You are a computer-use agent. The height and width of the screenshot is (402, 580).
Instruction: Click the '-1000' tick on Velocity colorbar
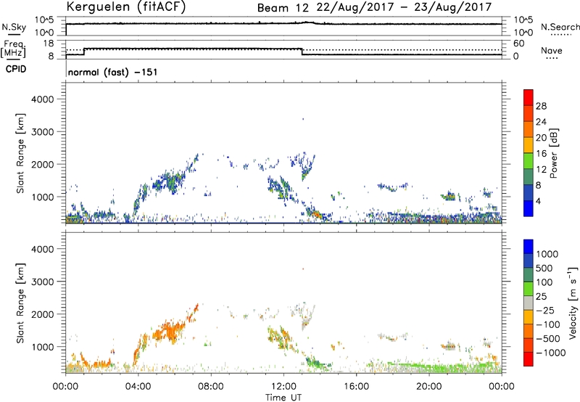coord(551,353)
